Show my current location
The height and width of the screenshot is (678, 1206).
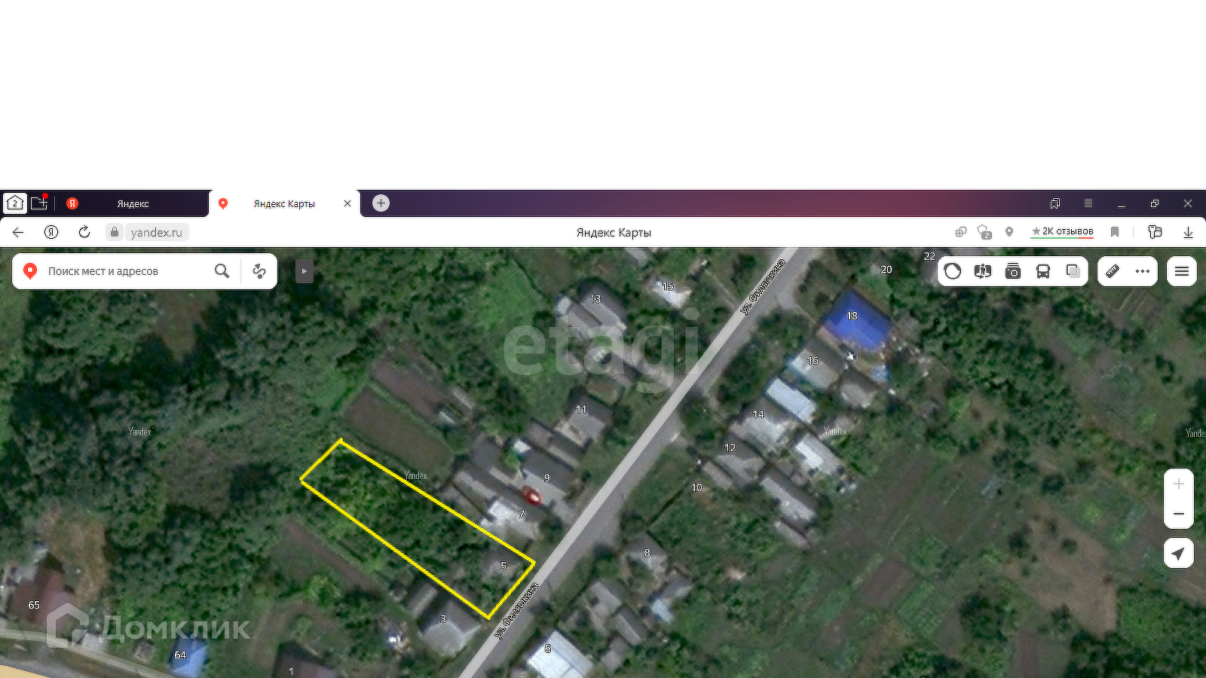tap(1179, 554)
